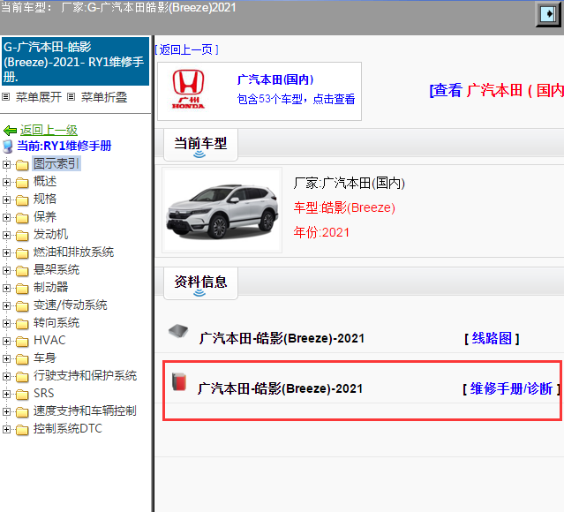
Task: Open the 维修手册/诊断 link
Action: tap(511, 388)
